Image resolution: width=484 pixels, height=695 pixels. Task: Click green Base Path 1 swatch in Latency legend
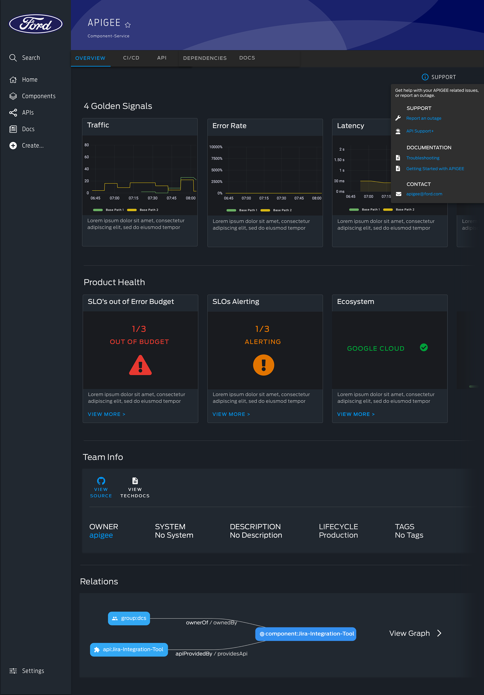[354, 210]
